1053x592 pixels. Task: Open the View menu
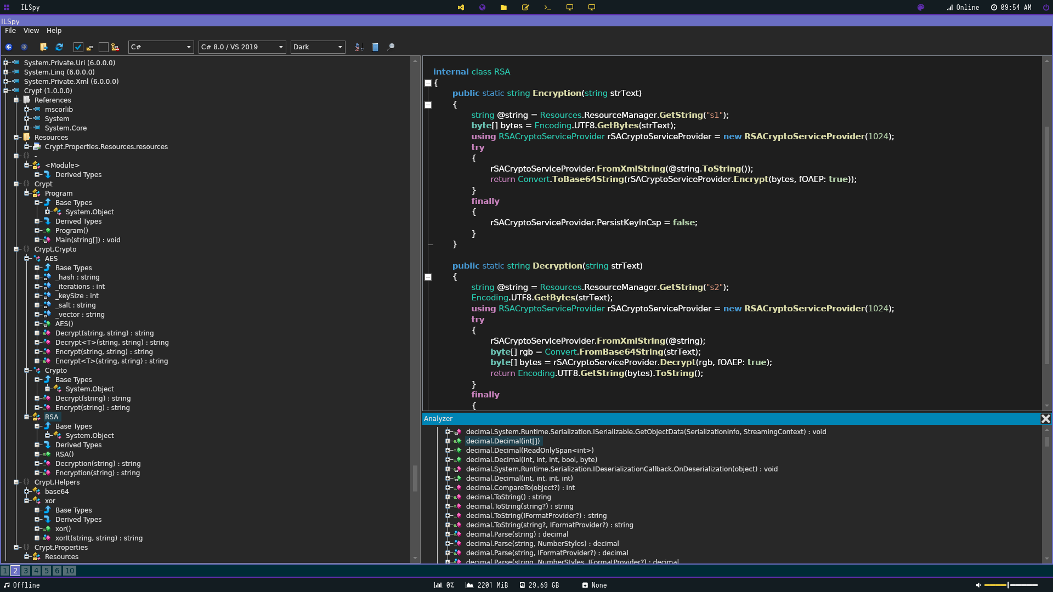tap(31, 31)
